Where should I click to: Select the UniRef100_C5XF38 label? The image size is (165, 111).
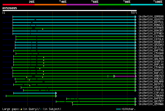pyautogui.click(x=151, y=90)
